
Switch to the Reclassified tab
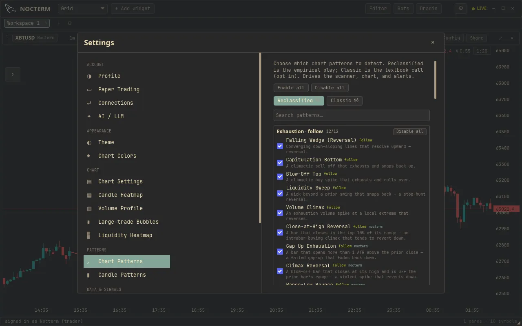click(x=299, y=101)
